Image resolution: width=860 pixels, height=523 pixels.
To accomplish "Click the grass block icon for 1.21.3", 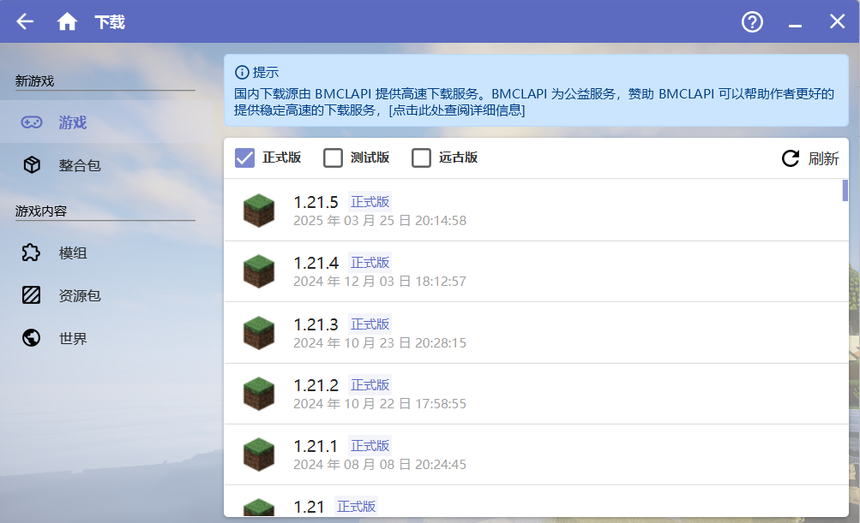I will 258,332.
